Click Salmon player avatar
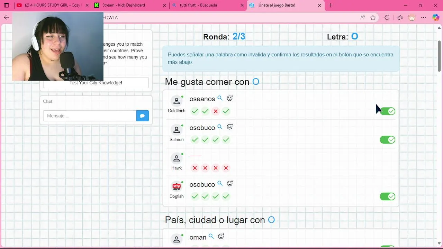The image size is (443, 249). coord(177,130)
